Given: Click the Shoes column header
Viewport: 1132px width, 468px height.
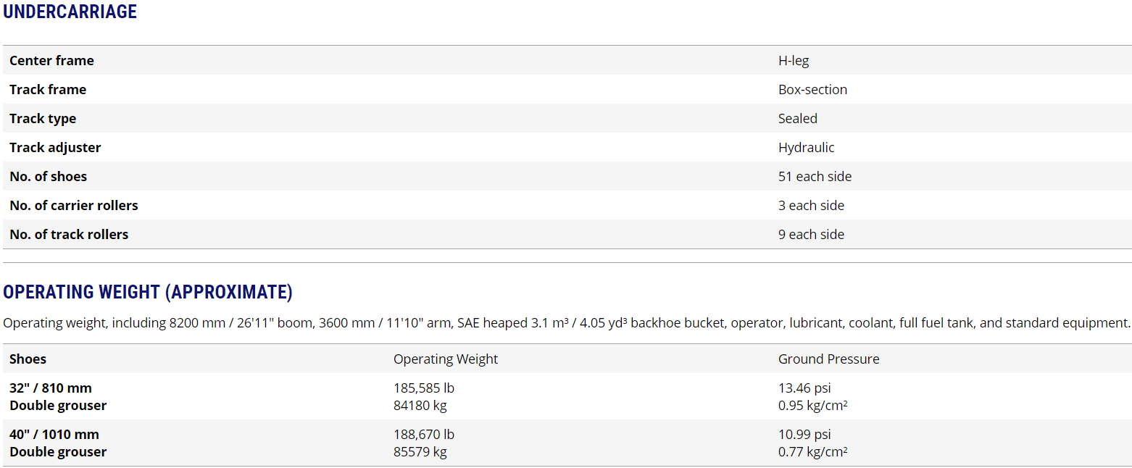Looking at the screenshot, I should pyautogui.click(x=28, y=359).
